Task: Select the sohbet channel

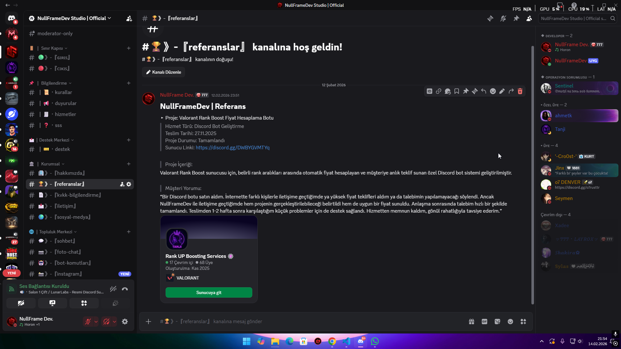Action: pos(80,241)
